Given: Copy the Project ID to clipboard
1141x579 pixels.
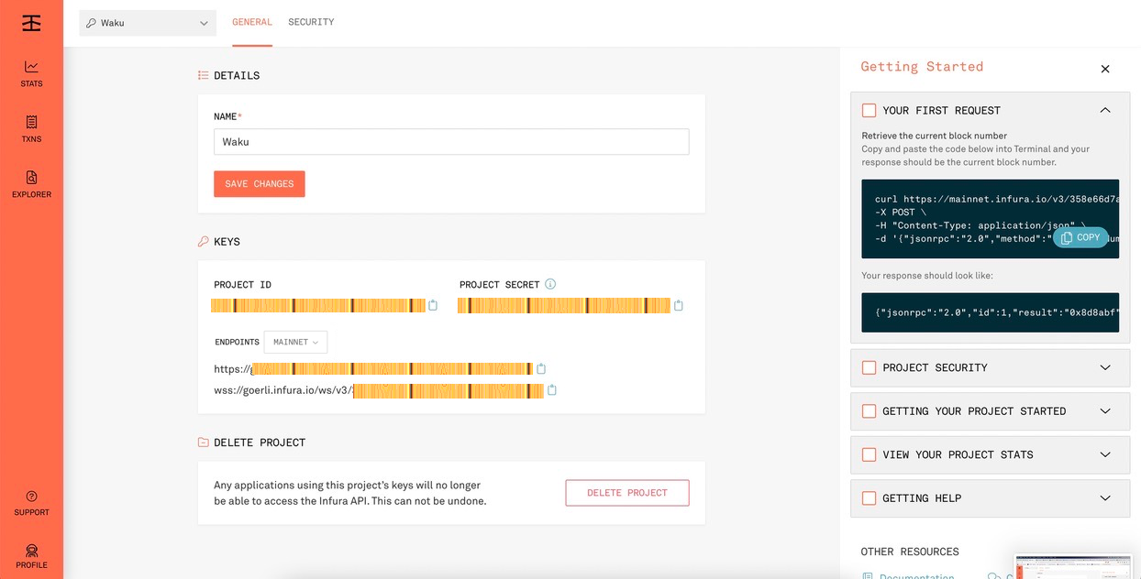Looking at the screenshot, I should [433, 306].
